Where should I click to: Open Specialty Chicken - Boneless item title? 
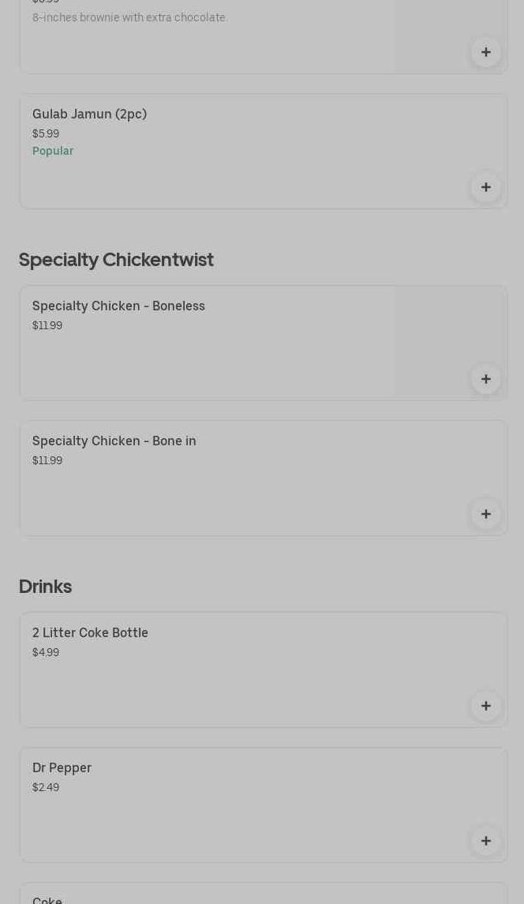coord(118,306)
